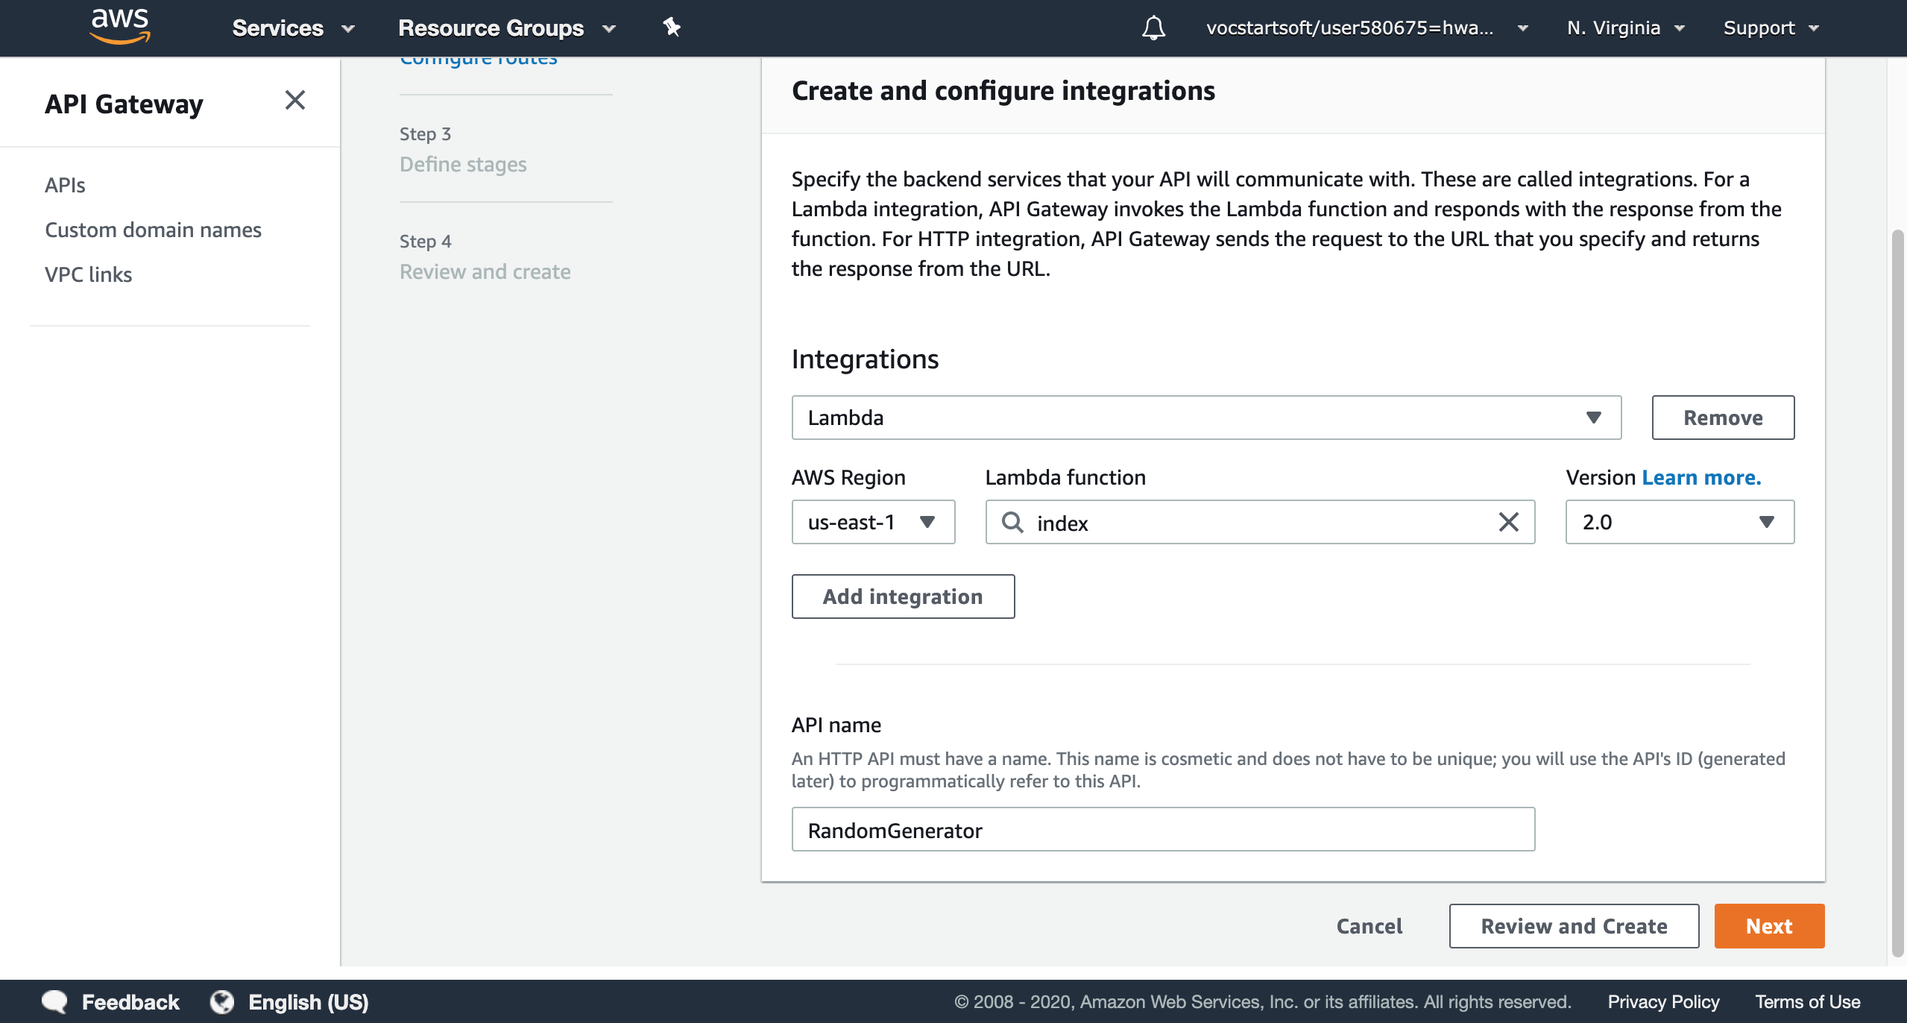Open Custom domain names page
This screenshot has height=1023, width=1907.
153,230
